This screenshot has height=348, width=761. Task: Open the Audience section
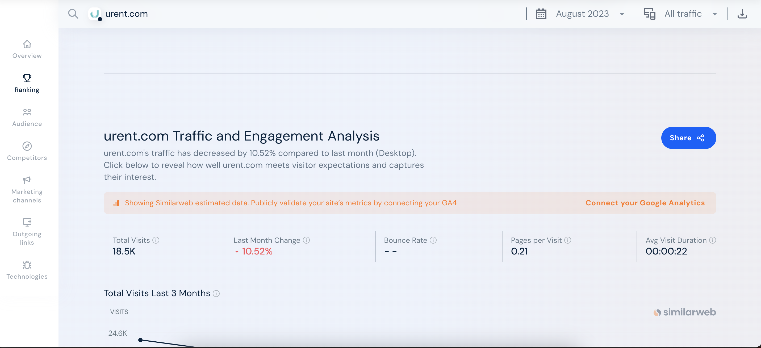click(x=27, y=117)
